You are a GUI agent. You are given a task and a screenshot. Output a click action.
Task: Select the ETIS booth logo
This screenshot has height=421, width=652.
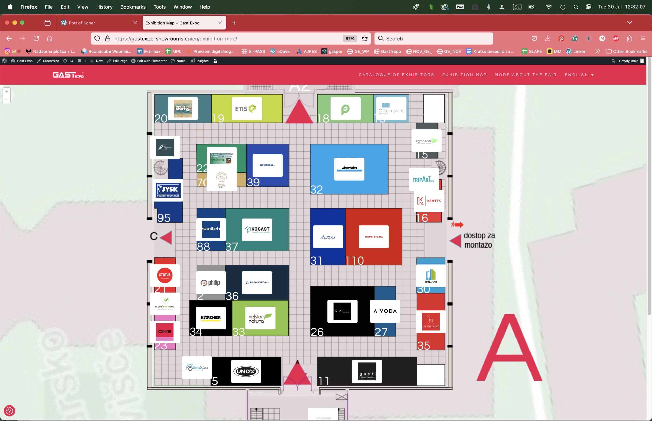tap(247, 109)
